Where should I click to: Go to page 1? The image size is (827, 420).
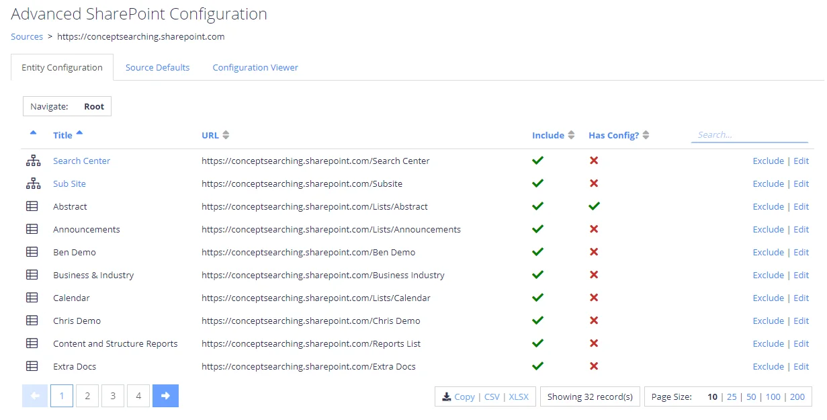pyautogui.click(x=62, y=396)
